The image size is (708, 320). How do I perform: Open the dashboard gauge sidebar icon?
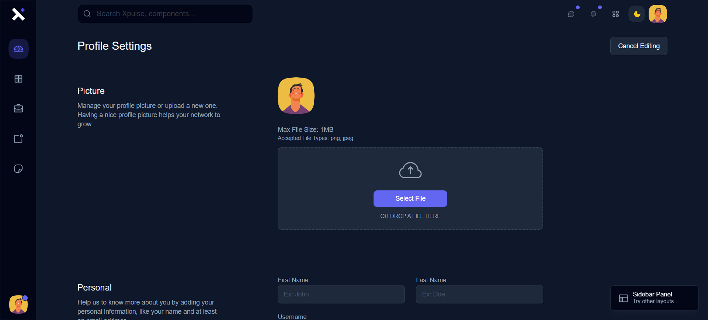[x=18, y=49]
